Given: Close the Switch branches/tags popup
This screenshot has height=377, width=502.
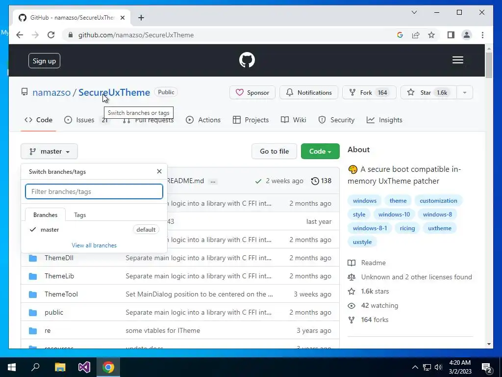Looking at the screenshot, I should coord(159,171).
